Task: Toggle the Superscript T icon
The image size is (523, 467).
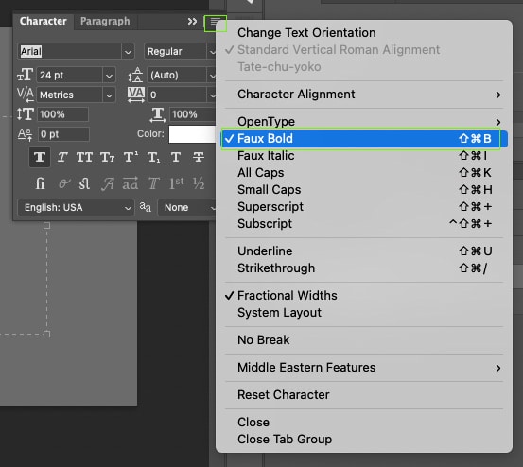Action: pos(131,157)
